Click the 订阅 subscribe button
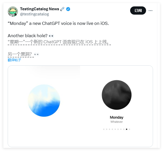Screen dimensions: 163x151 (x=138, y=11)
